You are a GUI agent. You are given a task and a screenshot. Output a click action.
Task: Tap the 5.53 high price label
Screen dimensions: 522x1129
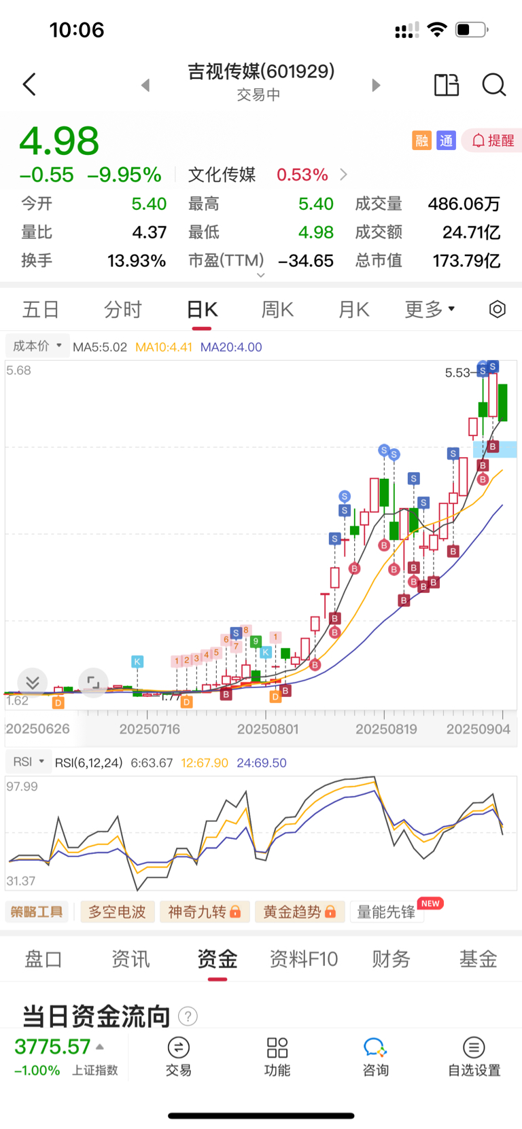pos(457,372)
